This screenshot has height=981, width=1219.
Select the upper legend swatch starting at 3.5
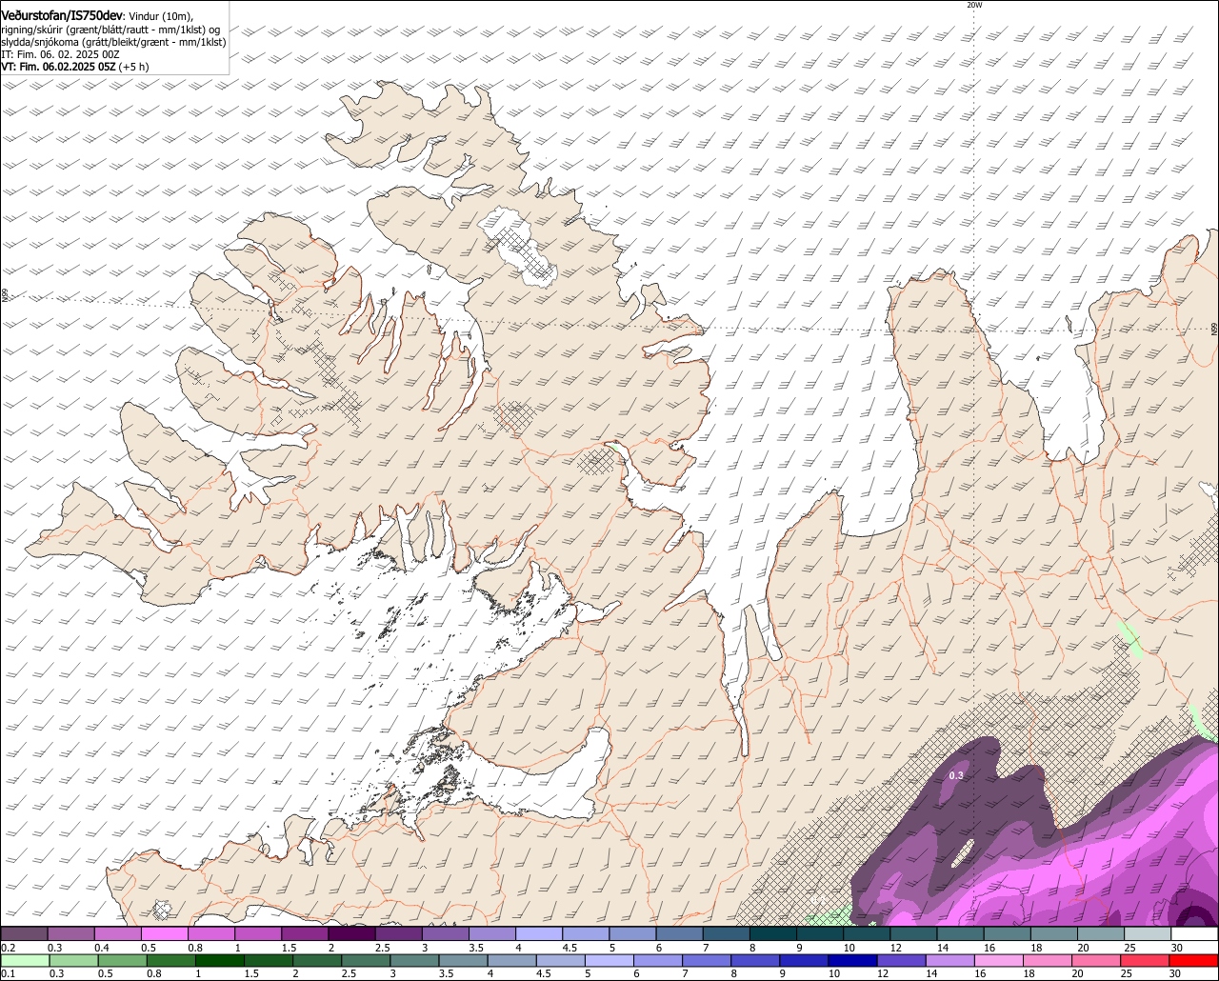[x=492, y=934]
